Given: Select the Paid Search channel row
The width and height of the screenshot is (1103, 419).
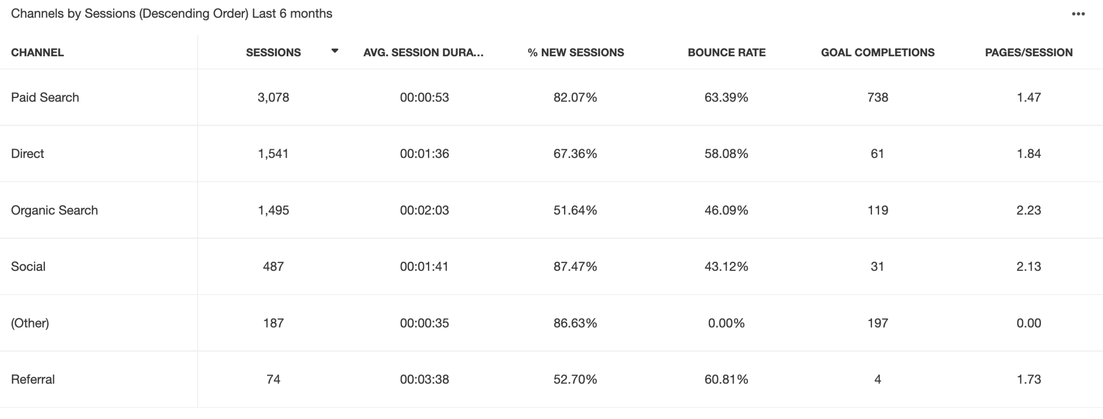Looking at the screenshot, I should [x=551, y=98].
